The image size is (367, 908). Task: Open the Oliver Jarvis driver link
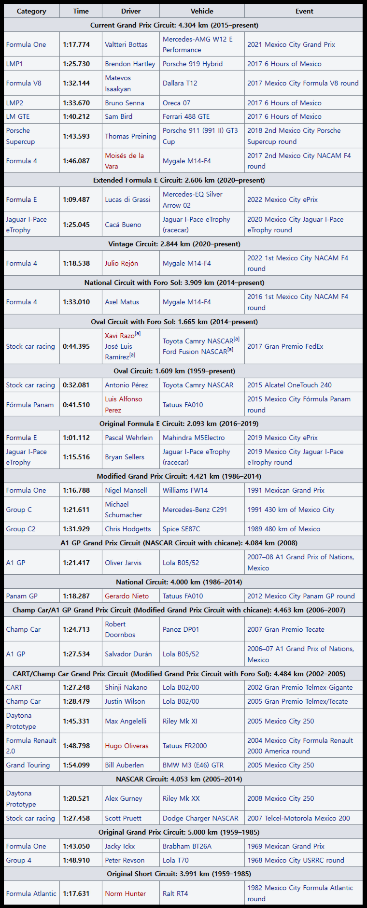pyautogui.click(x=123, y=563)
